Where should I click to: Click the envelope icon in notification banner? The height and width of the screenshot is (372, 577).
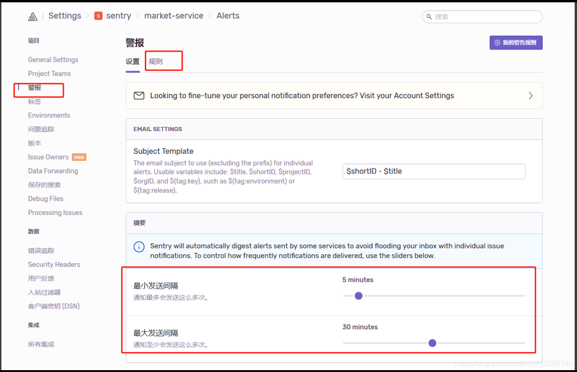(139, 96)
